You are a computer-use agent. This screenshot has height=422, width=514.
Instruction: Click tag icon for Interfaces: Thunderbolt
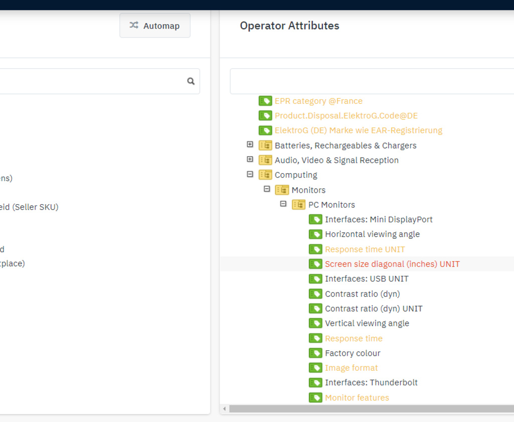pos(315,383)
